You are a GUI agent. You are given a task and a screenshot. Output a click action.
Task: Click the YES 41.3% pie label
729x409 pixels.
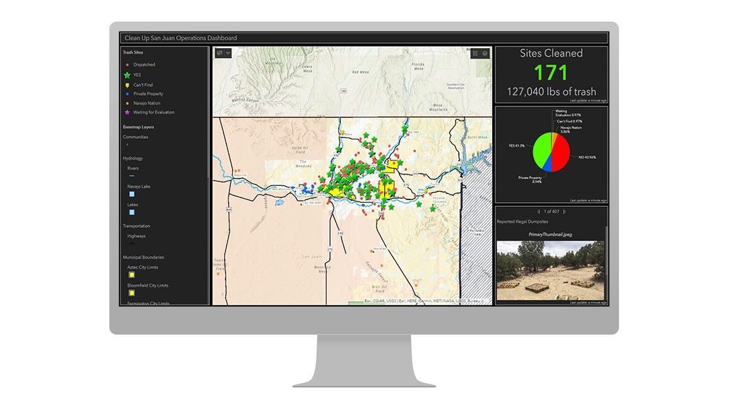pos(516,146)
